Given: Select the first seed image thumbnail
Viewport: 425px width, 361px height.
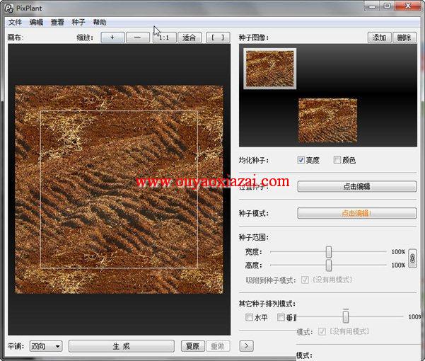Looking at the screenshot, I should [269, 69].
